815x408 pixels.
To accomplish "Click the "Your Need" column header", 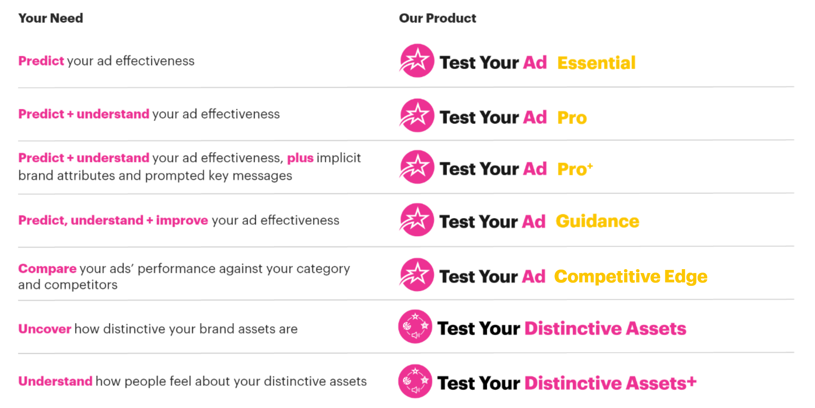I will 51,18.
